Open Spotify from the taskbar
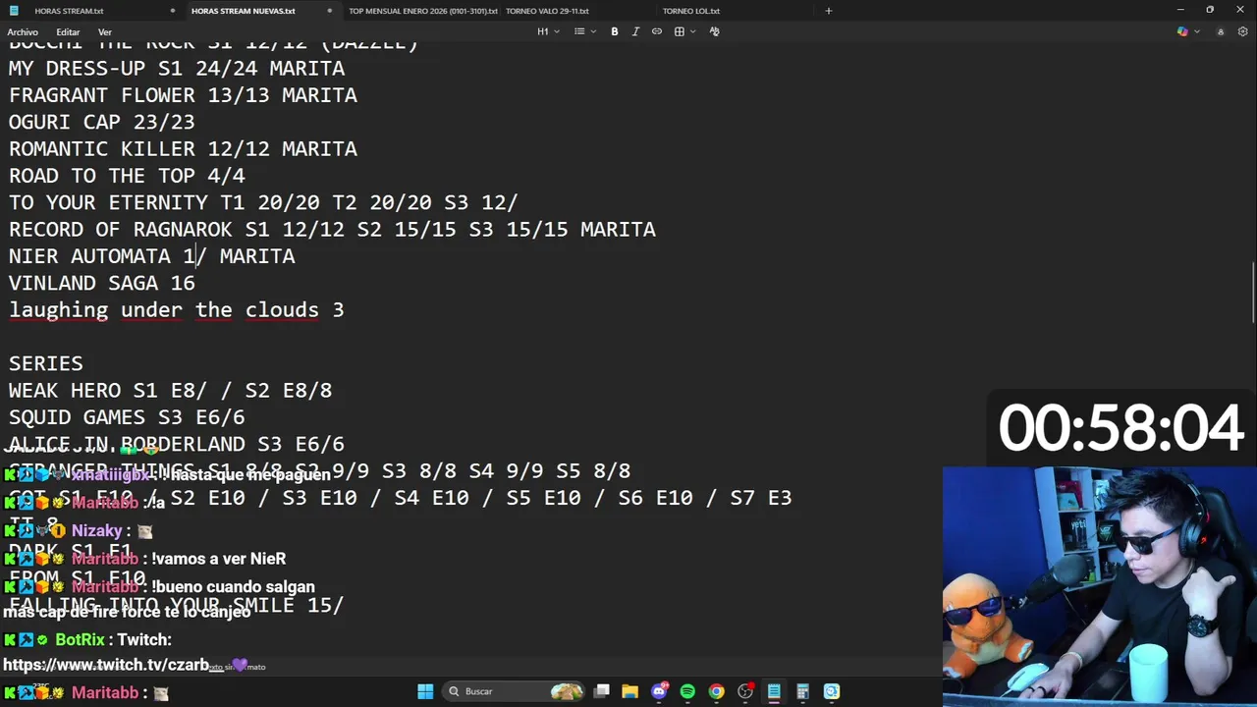The width and height of the screenshot is (1257, 707). point(687,691)
